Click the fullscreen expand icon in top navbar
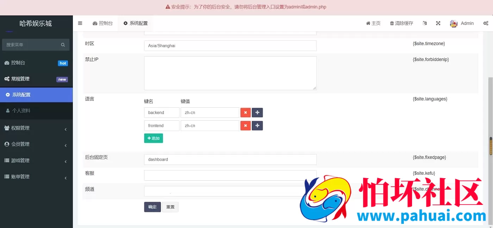 point(438,23)
